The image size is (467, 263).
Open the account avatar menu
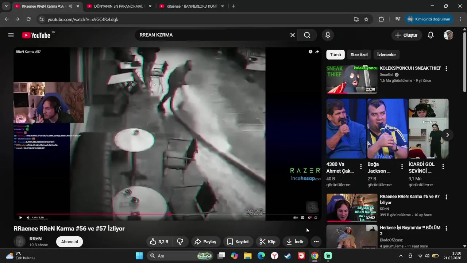pyautogui.click(x=448, y=35)
